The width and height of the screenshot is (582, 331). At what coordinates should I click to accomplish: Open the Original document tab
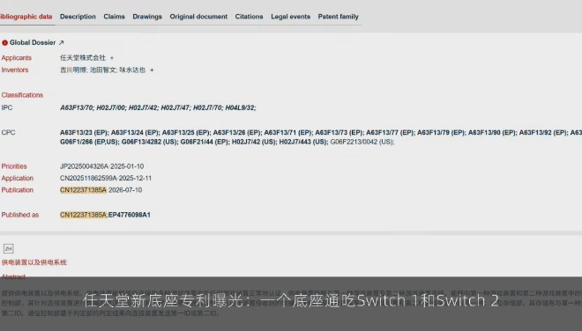click(x=198, y=17)
